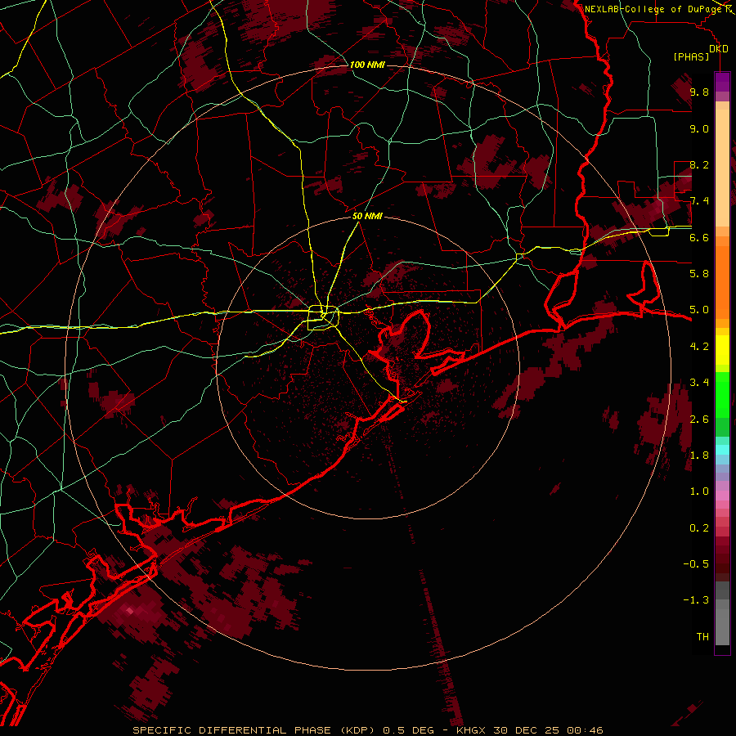Click the 1.0 value on the scale

tap(699, 491)
